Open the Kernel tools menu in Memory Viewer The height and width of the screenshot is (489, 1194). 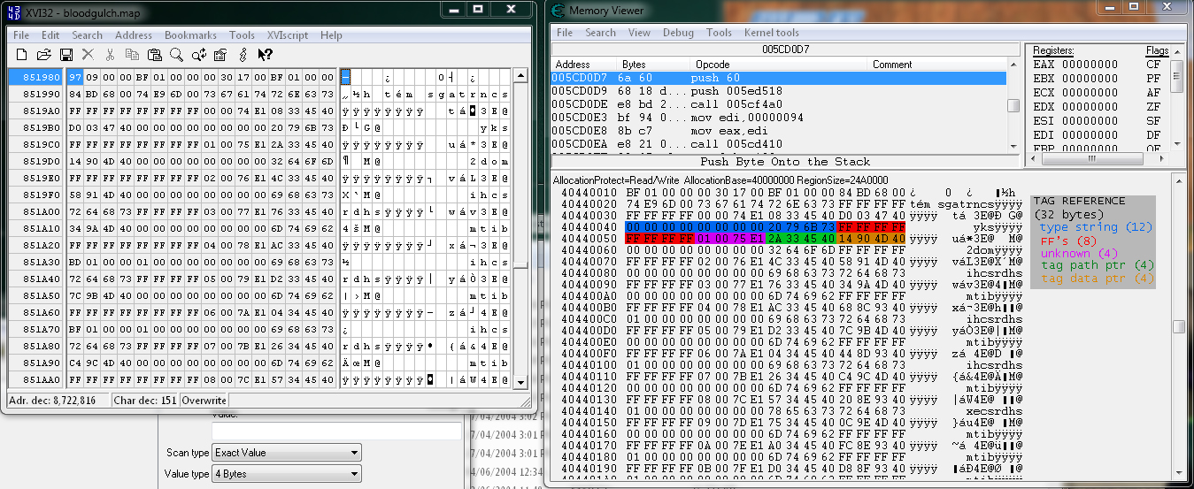pyautogui.click(x=772, y=33)
